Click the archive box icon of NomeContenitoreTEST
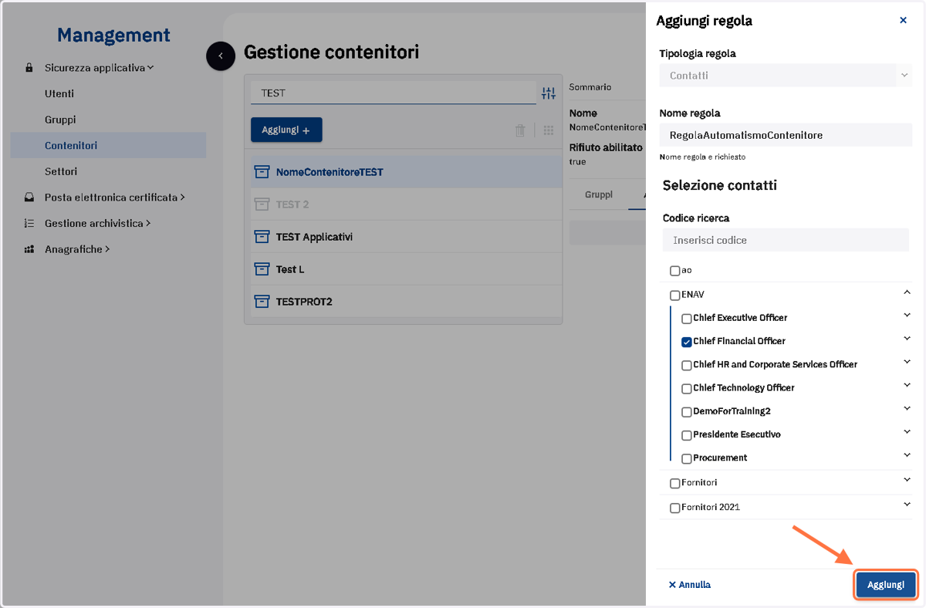Image resolution: width=926 pixels, height=608 pixels. click(262, 172)
